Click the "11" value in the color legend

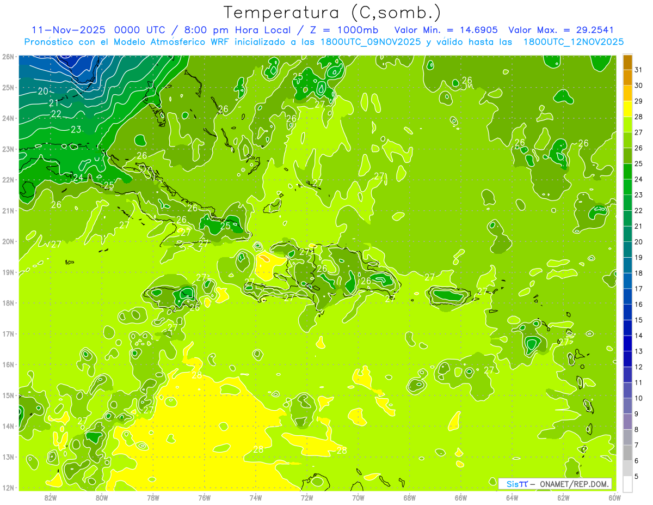tap(639, 382)
